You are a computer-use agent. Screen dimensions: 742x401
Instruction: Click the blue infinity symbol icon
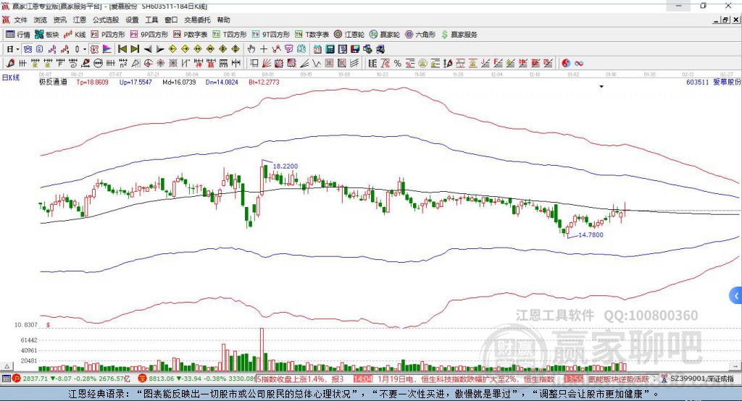(x=578, y=63)
